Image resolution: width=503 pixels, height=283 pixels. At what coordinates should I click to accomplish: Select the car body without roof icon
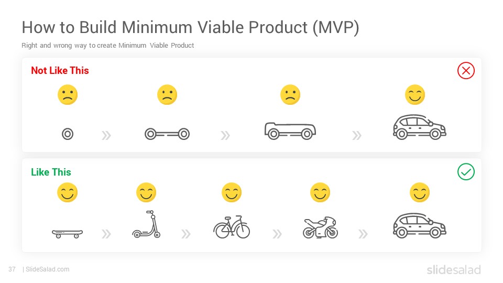click(x=290, y=131)
